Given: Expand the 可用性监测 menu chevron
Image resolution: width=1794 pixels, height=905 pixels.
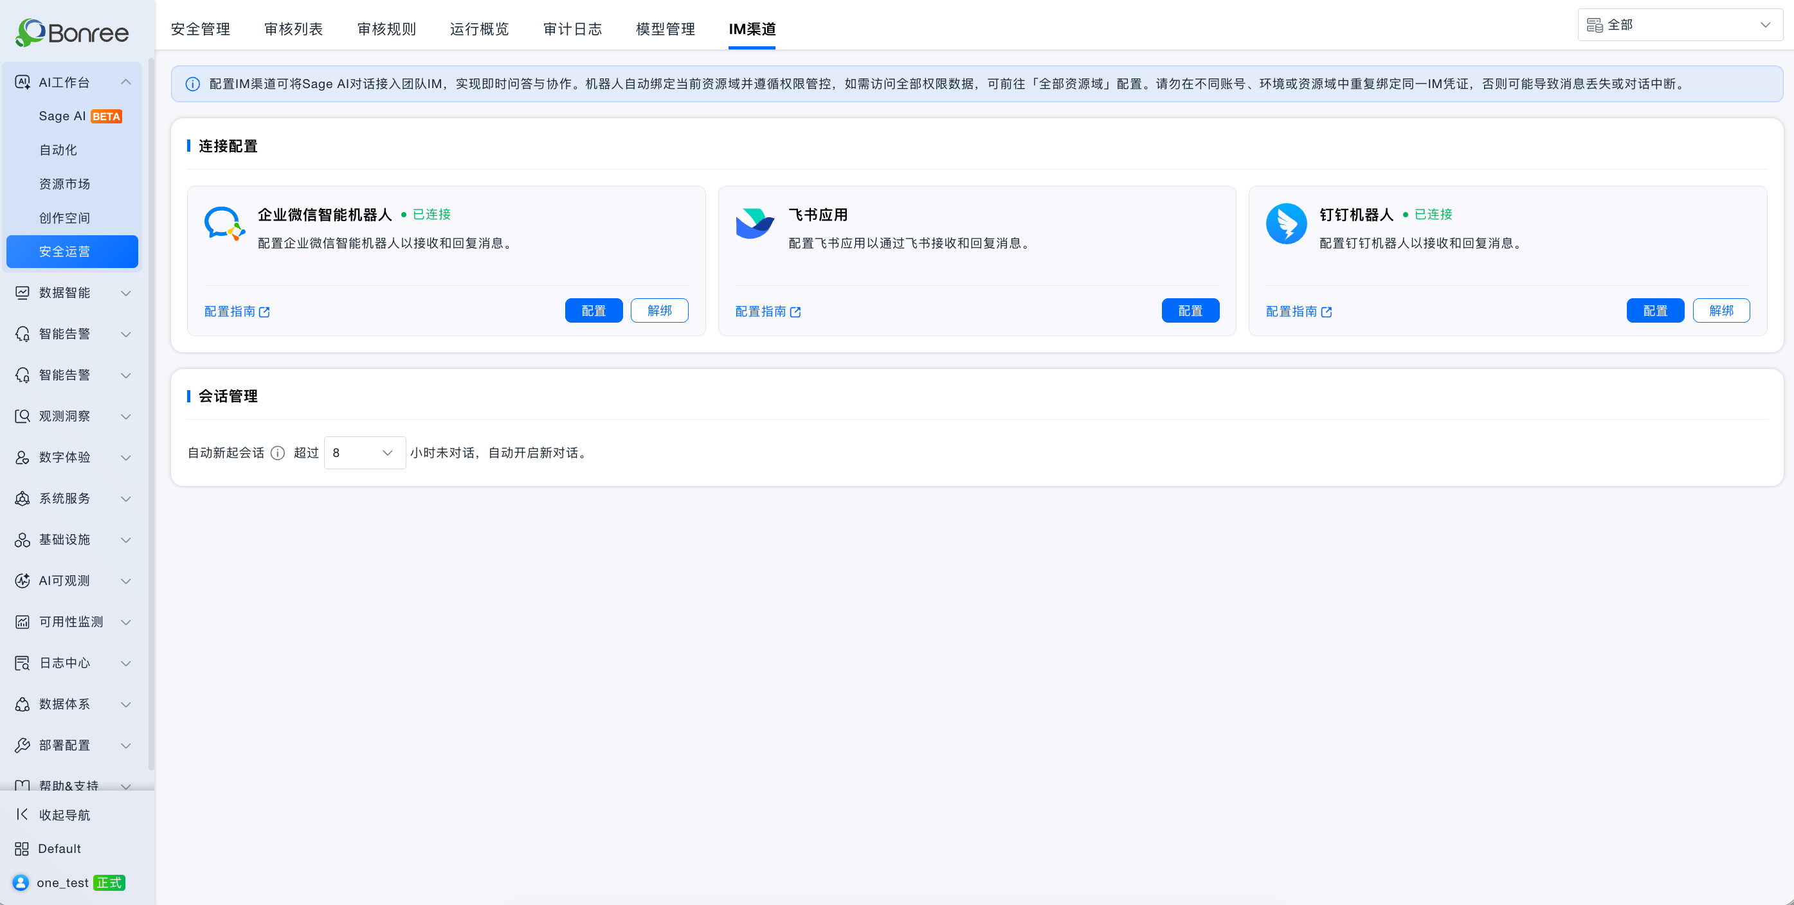Looking at the screenshot, I should (126, 622).
